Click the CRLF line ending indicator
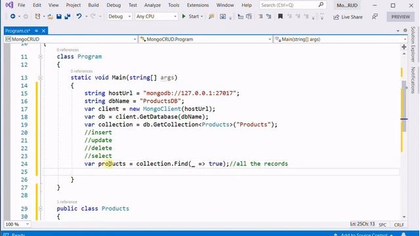 point(398,225)
